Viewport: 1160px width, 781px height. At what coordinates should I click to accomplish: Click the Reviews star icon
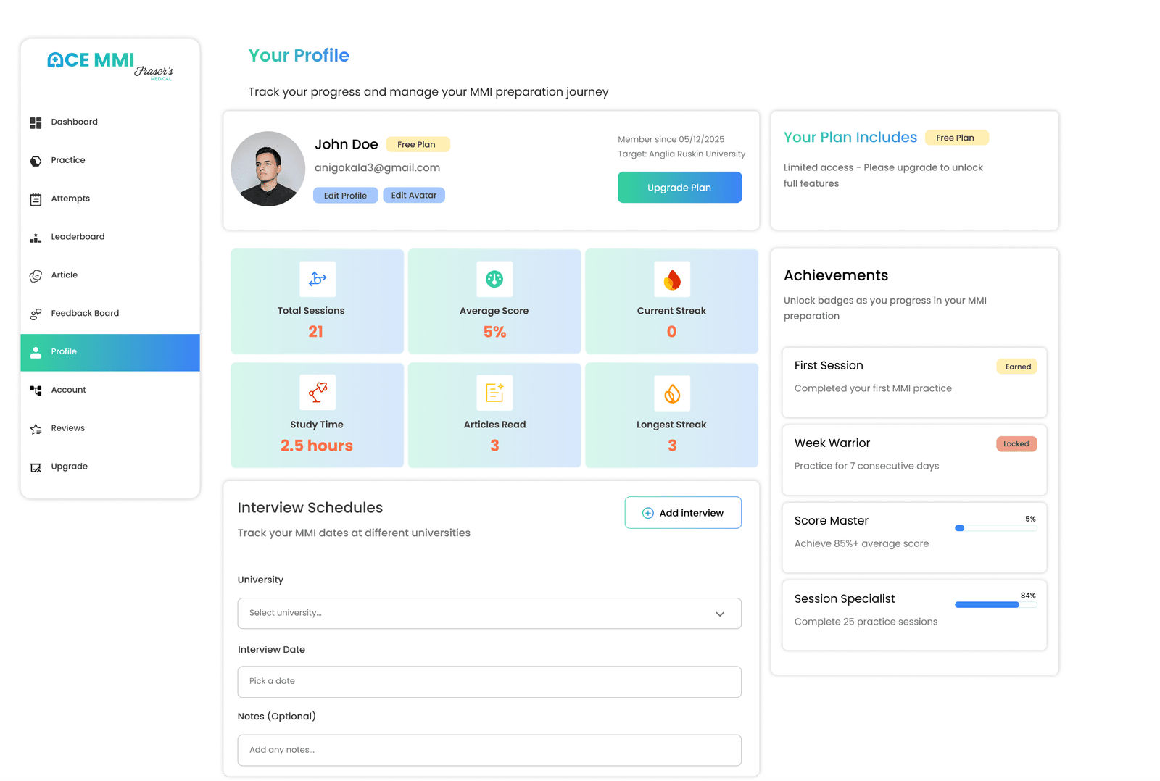[x=36, y=429]
